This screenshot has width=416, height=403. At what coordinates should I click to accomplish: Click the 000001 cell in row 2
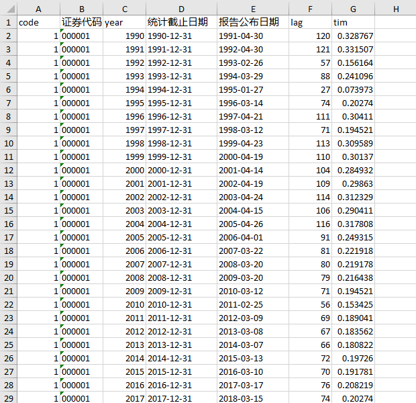82,36
